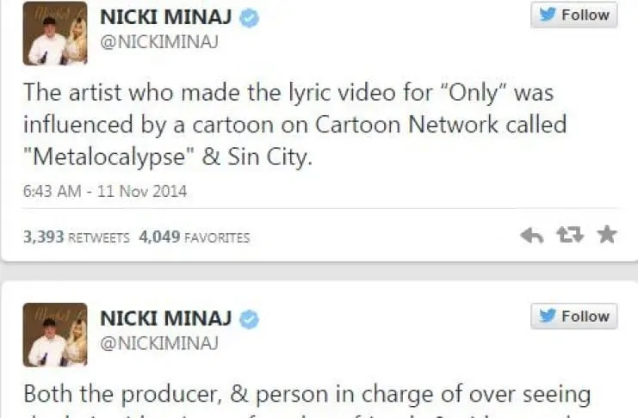Open the second tweet's profile avatar

coord(54,335)
